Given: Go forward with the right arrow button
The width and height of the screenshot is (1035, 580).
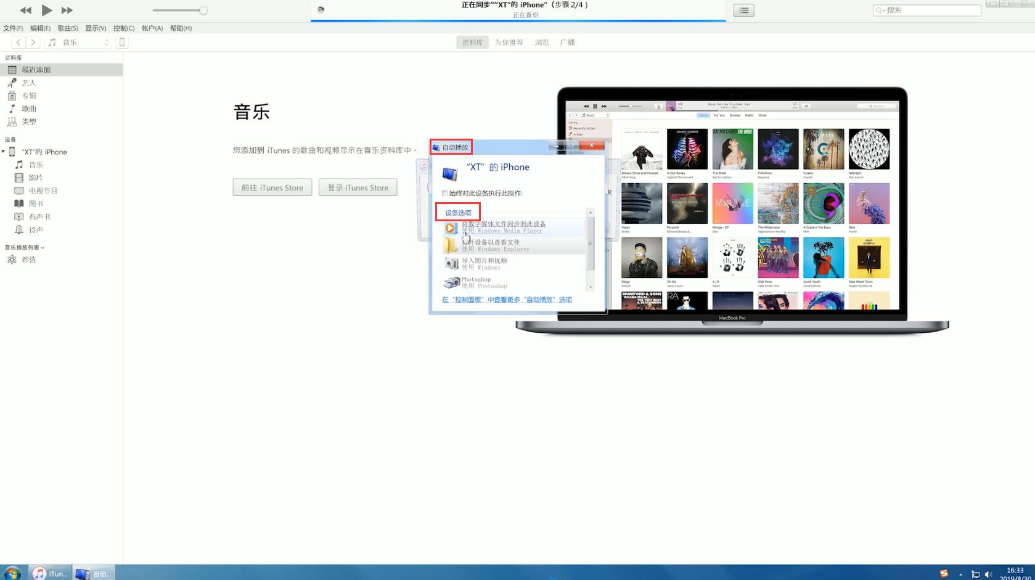Looking at the screenshot, I should click(33, 42).
